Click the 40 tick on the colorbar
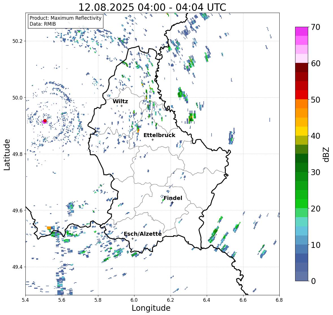 pyautogui.click(x=315, y=136)
